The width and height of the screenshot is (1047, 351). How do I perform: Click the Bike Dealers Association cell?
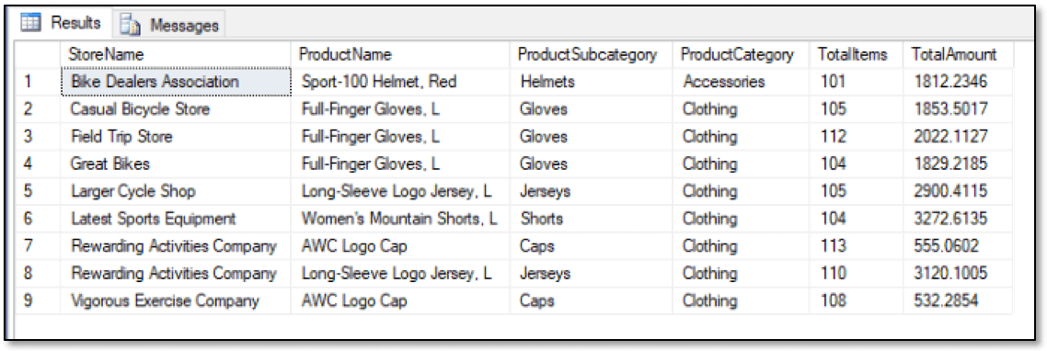tap(177, 82)
